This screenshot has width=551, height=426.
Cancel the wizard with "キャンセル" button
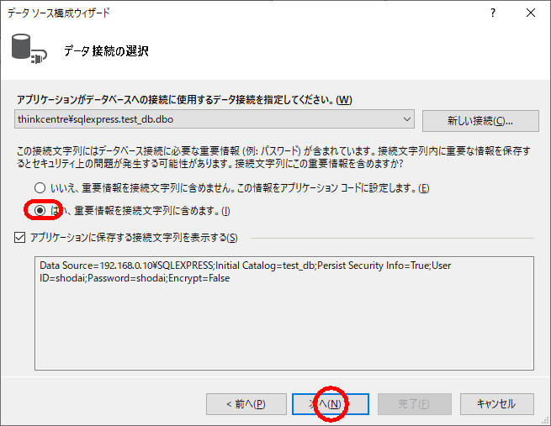tap(495, 403)
